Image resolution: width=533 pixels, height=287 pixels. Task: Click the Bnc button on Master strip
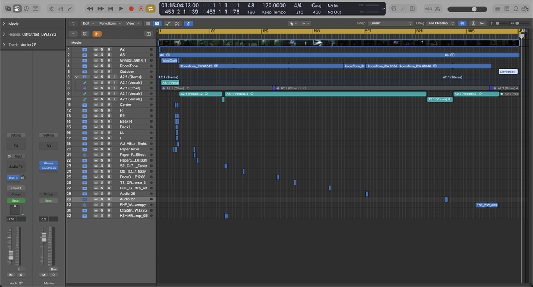(54, 269)
